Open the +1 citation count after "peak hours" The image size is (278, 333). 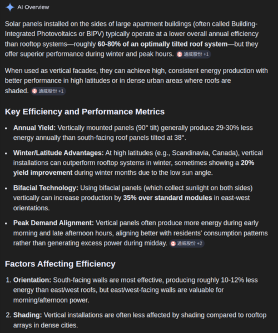coord(206,54)
